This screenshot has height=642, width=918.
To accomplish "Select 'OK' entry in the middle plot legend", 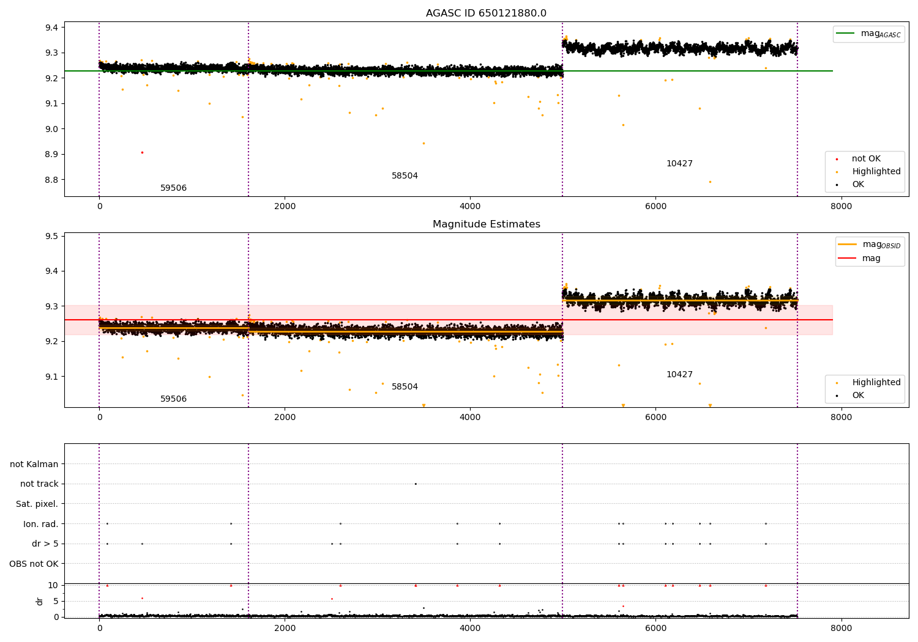I will 858,396.
